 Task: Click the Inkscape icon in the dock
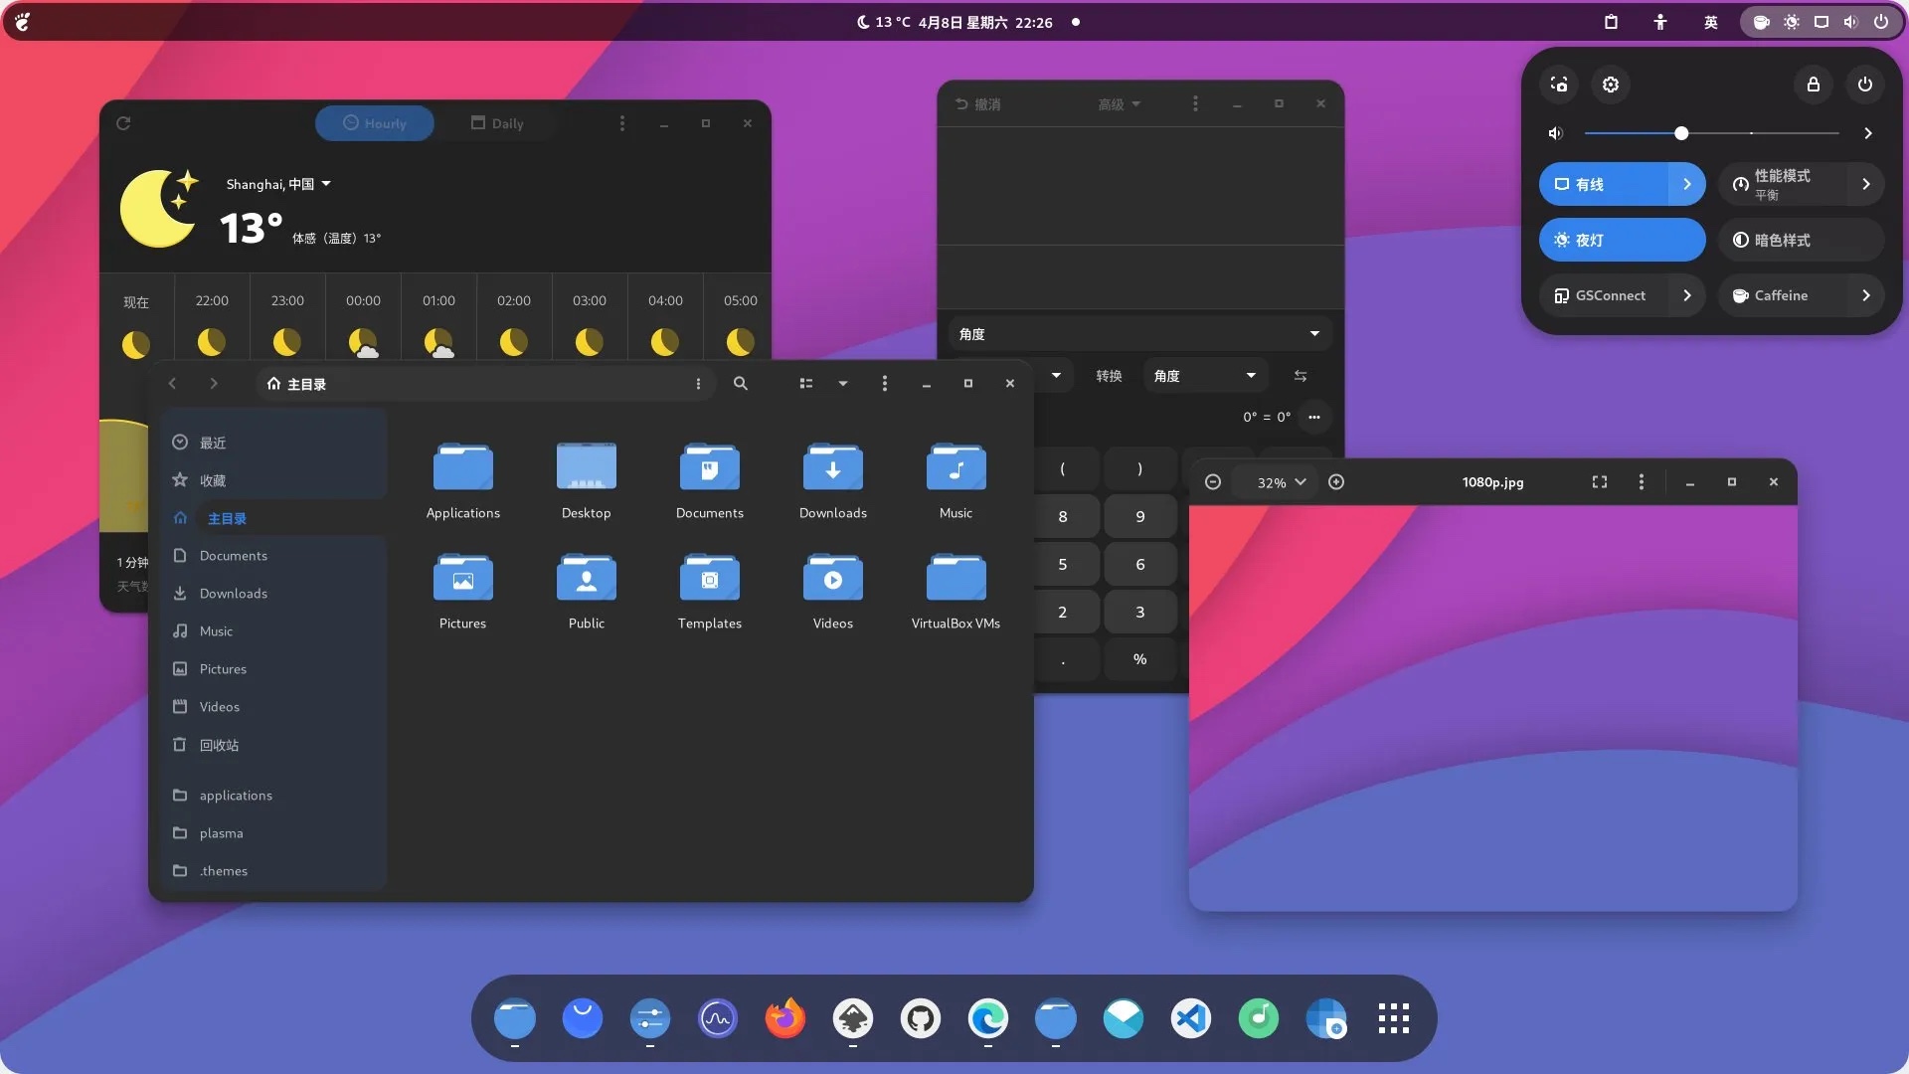pos(852,1016)
